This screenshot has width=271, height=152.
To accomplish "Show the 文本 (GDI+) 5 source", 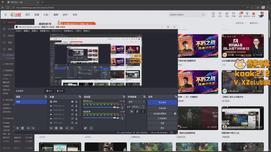I will coord(72,106).
